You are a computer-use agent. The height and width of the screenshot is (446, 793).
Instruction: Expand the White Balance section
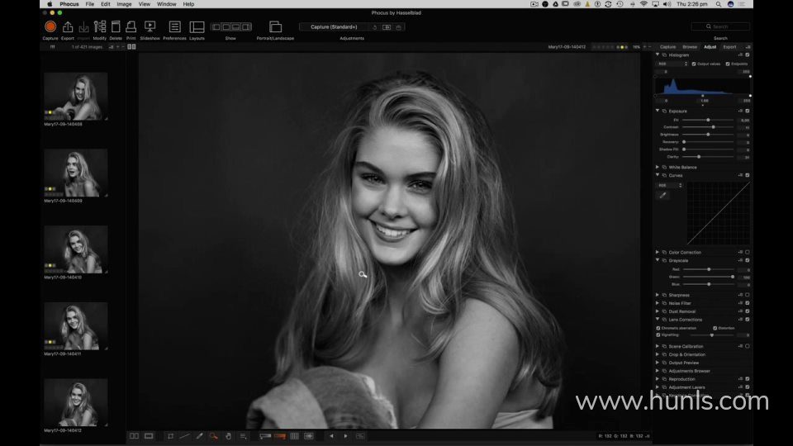(x=658, y=167)
